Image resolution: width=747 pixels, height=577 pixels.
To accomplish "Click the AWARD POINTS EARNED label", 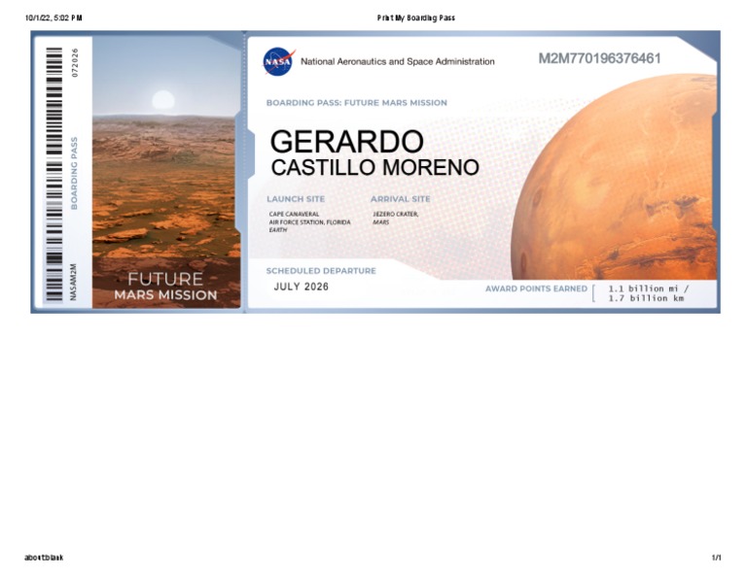I will [536, 288].
